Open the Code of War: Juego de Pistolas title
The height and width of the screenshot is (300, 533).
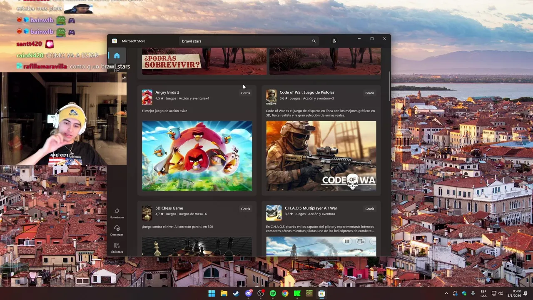[307, 92]
